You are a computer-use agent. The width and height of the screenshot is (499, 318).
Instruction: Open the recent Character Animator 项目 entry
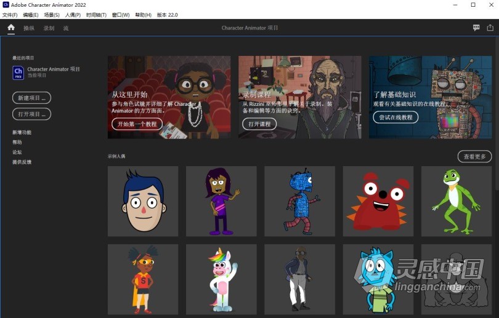click(46, 73)
